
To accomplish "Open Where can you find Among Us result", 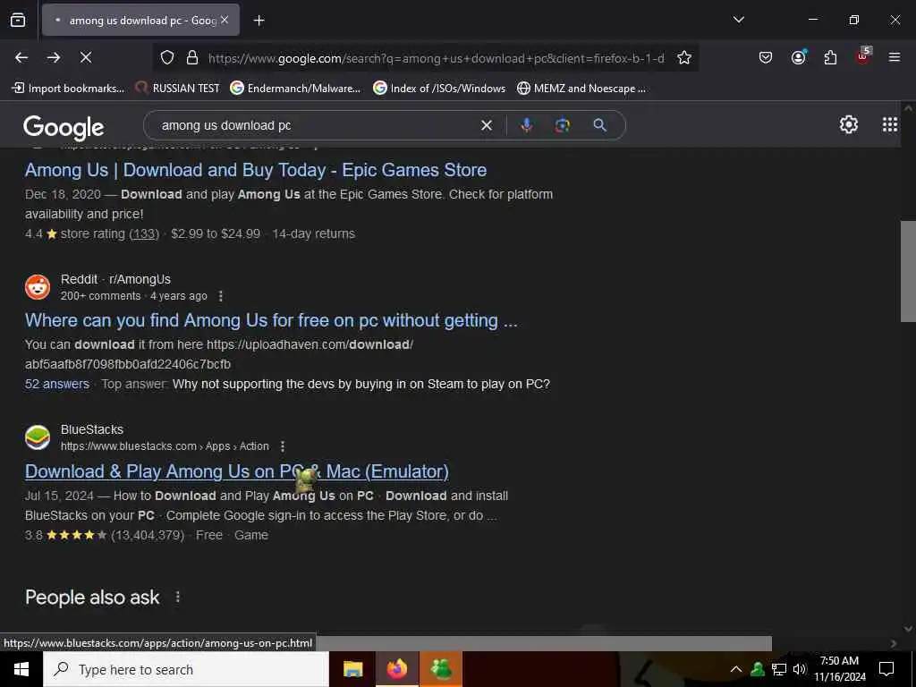I will tap(271, 320).
